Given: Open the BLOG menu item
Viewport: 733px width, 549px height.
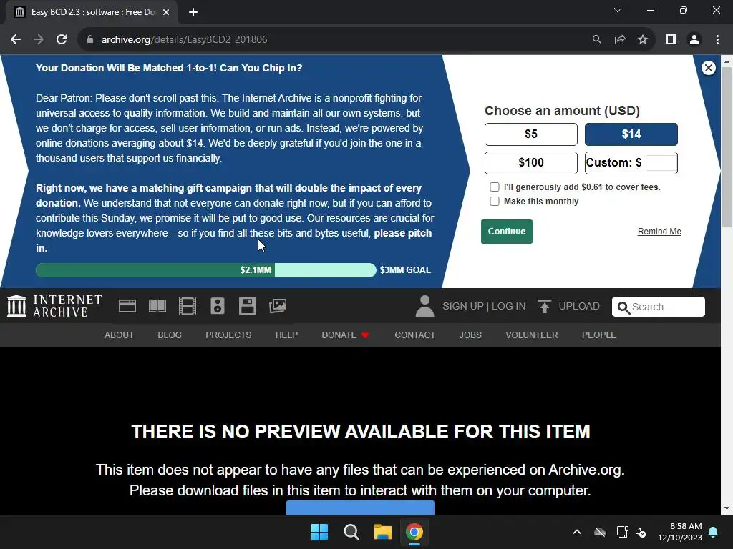Looking at the screenshot, I should tap(170, 335).
